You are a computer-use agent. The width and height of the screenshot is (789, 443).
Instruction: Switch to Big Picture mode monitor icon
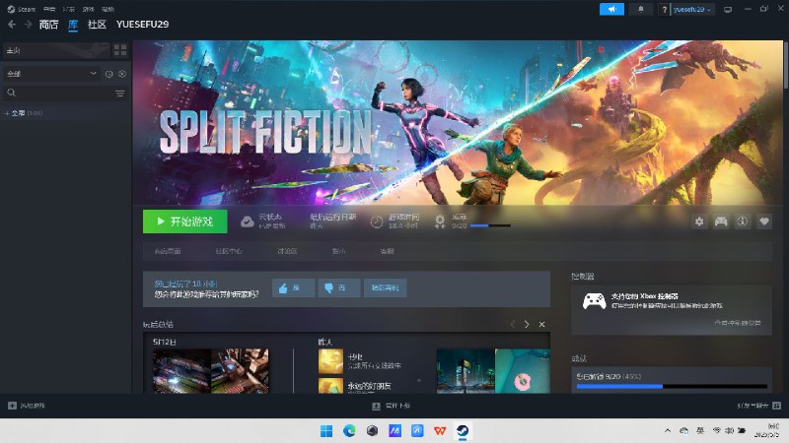728,9
